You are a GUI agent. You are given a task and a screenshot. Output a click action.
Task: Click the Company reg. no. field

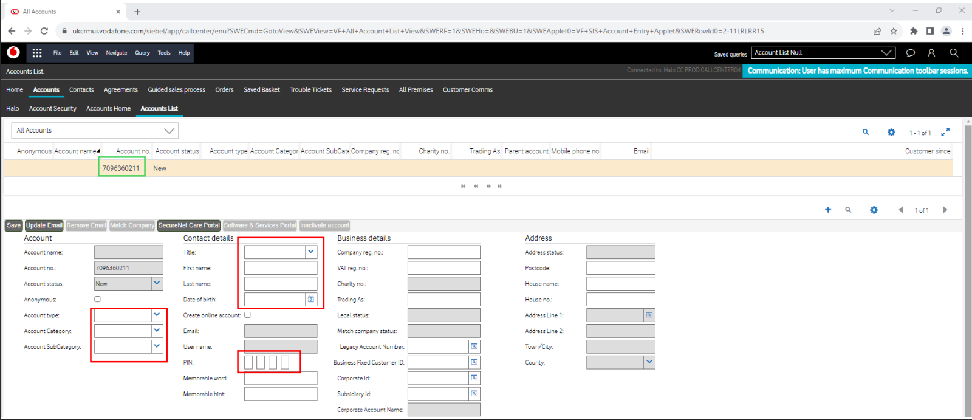[444, 252]
